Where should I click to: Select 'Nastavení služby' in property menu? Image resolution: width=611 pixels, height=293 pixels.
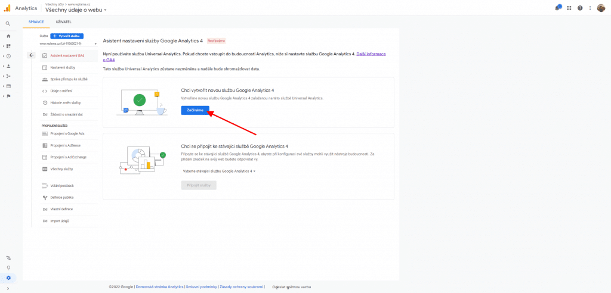[x=63, y=67]
